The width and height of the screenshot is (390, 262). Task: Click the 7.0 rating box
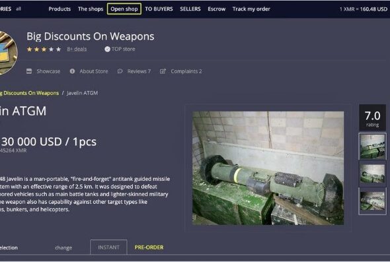point(372,117)
